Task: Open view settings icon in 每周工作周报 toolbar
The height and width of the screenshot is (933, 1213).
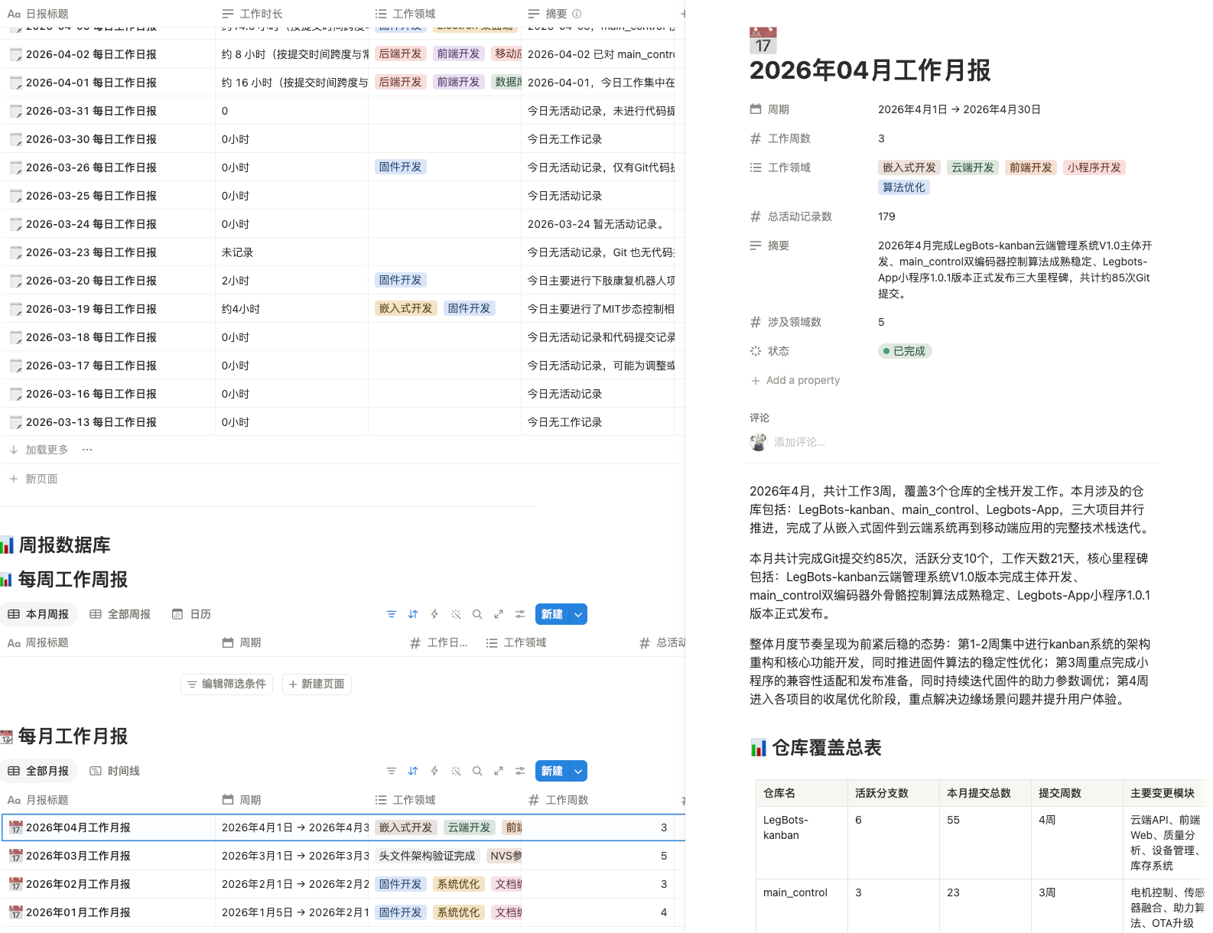Action: 520,614
